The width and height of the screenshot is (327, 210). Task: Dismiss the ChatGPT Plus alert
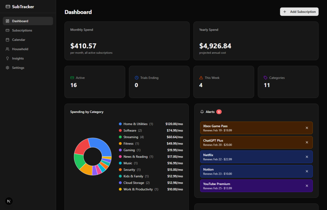pyautogui.click(x=308, y=142)
